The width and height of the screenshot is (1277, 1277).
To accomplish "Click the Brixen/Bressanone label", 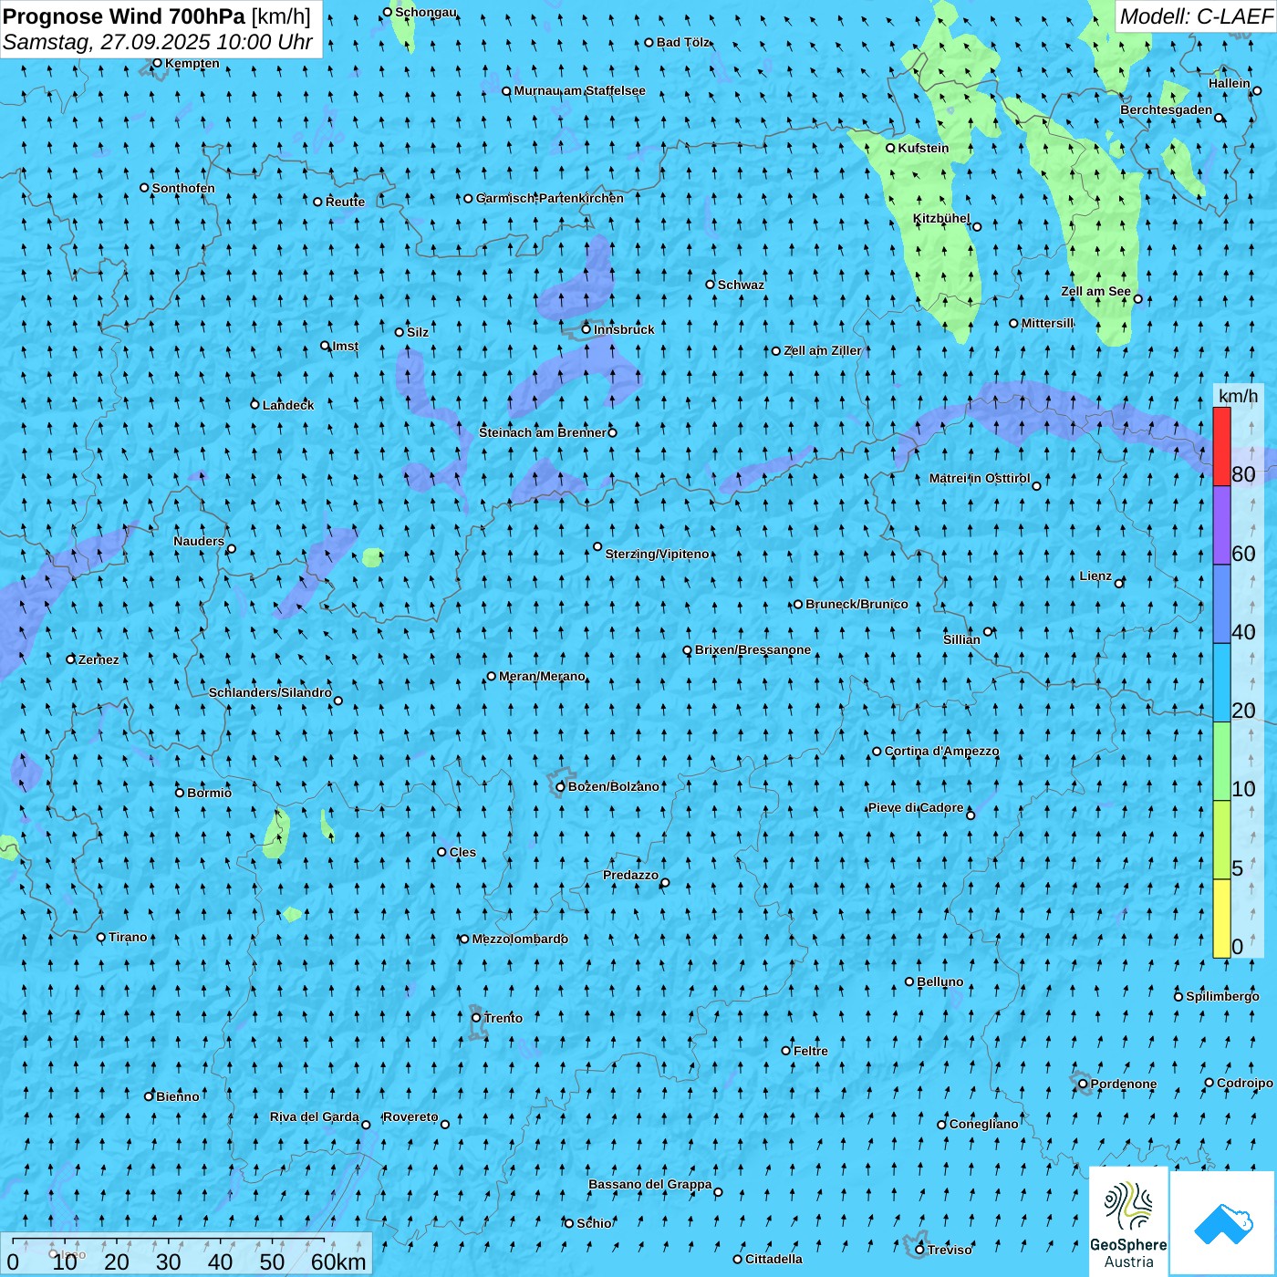I will (753, 649).
